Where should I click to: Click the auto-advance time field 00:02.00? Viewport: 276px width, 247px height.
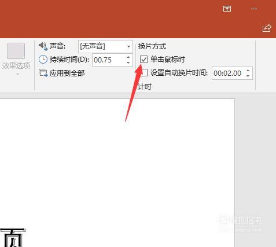tap(229, 73)
